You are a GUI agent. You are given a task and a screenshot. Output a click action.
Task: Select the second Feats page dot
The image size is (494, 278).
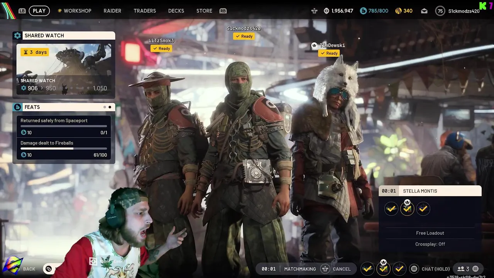click(110, 107)
